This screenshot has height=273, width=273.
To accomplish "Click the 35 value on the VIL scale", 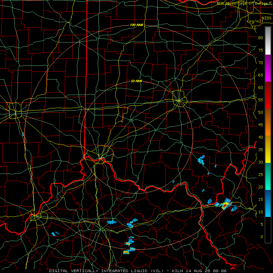I will (261, 150).
